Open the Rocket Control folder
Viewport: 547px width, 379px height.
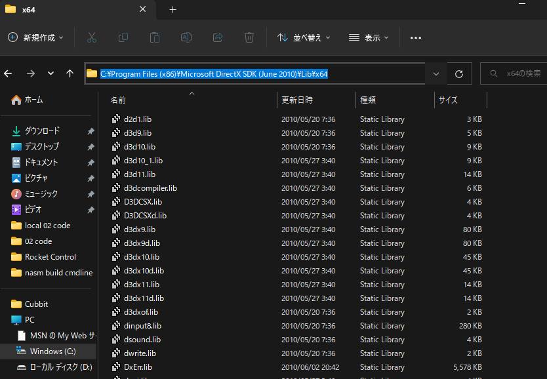[51, 257]
